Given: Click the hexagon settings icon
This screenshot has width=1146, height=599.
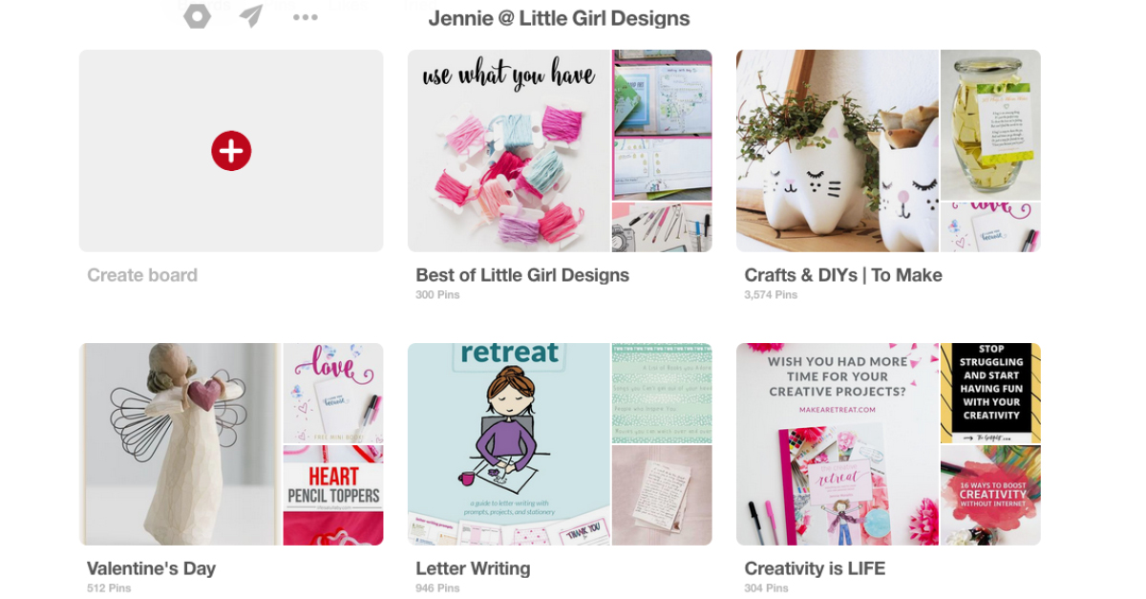Looking at the screenshot, I should pyautogui.click(x=197, y=16).
